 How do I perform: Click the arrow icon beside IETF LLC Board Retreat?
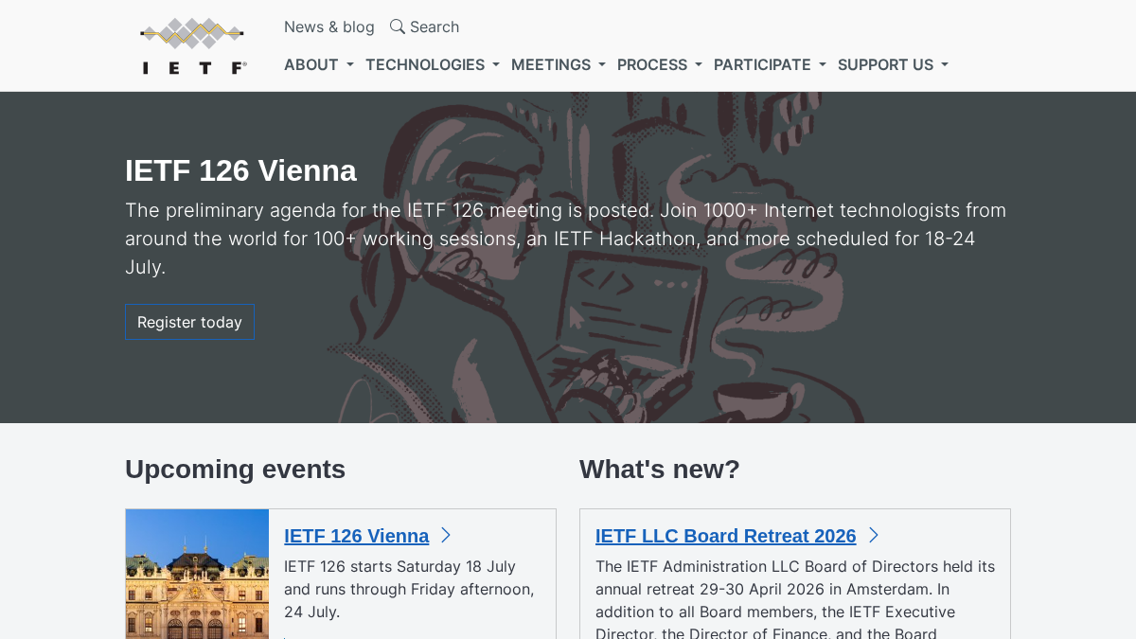point(874,536)
